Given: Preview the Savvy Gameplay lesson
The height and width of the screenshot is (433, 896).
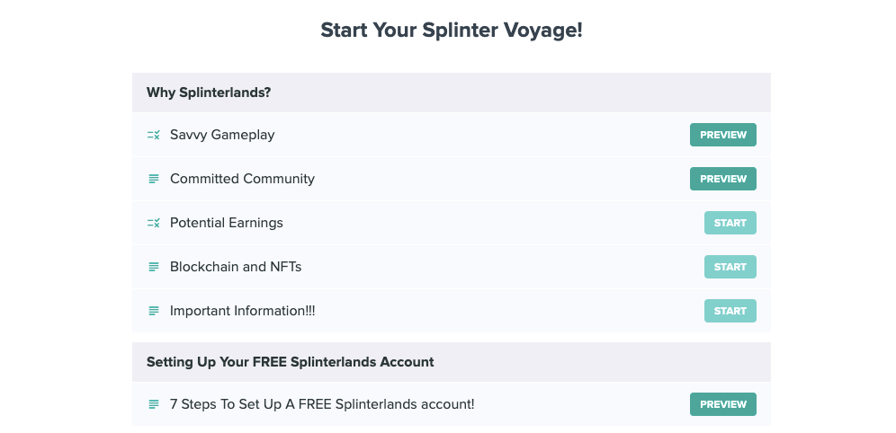Looking at the screenshot, I should click(x=723, y=135).
